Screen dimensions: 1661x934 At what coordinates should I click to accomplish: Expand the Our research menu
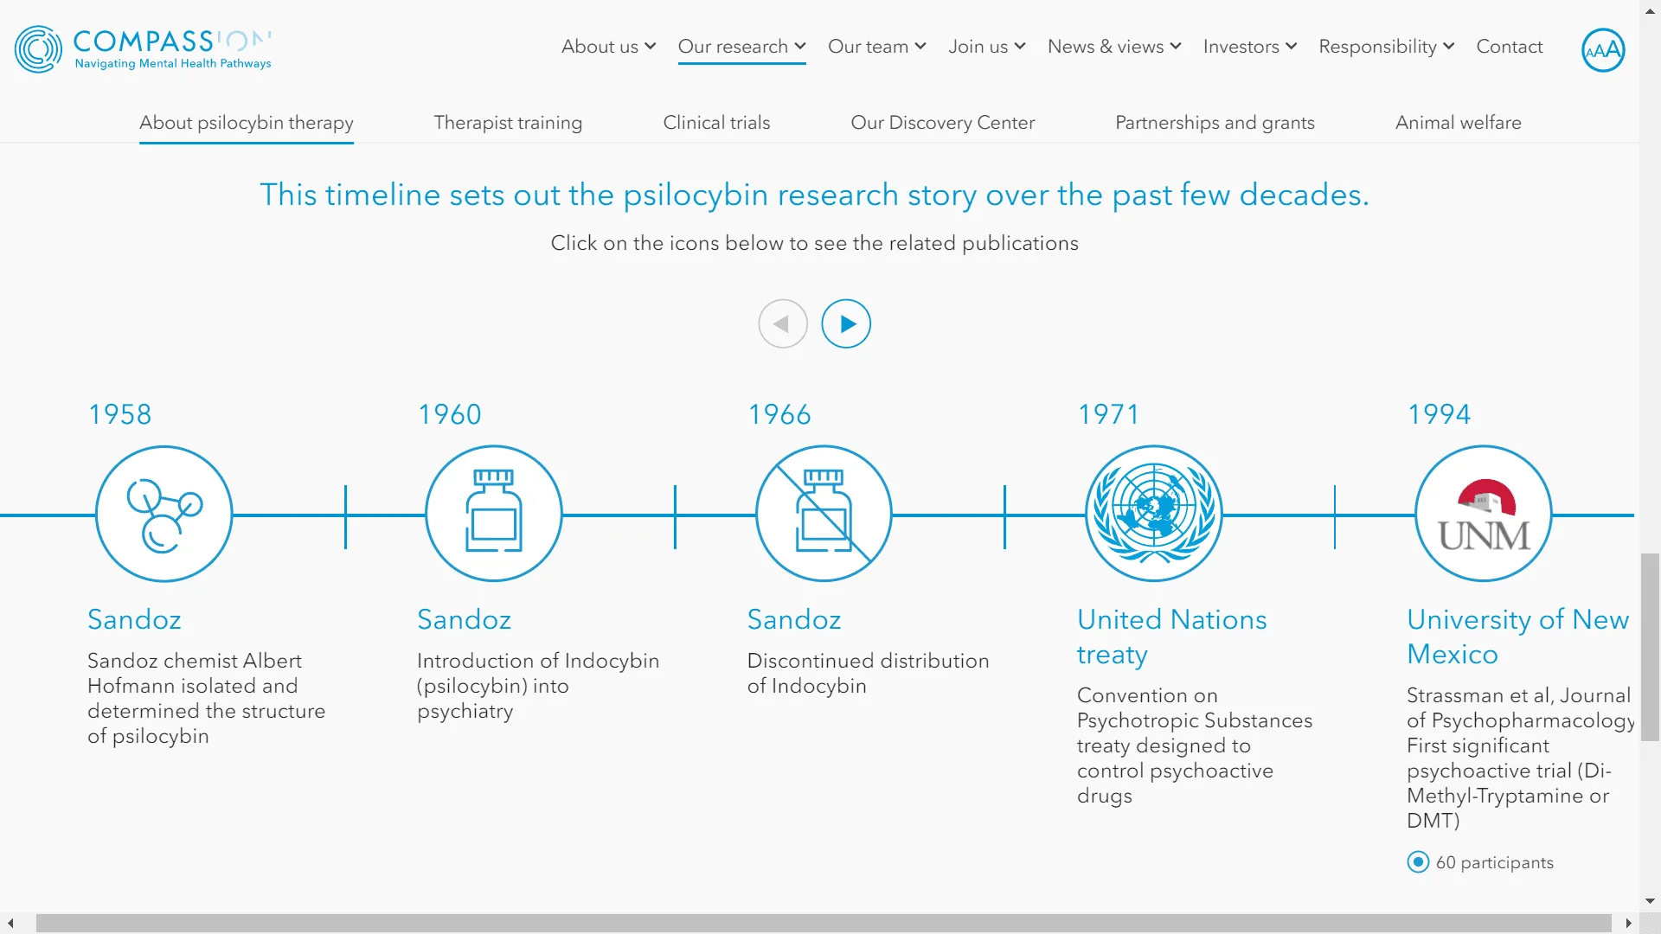coord(741,47)
